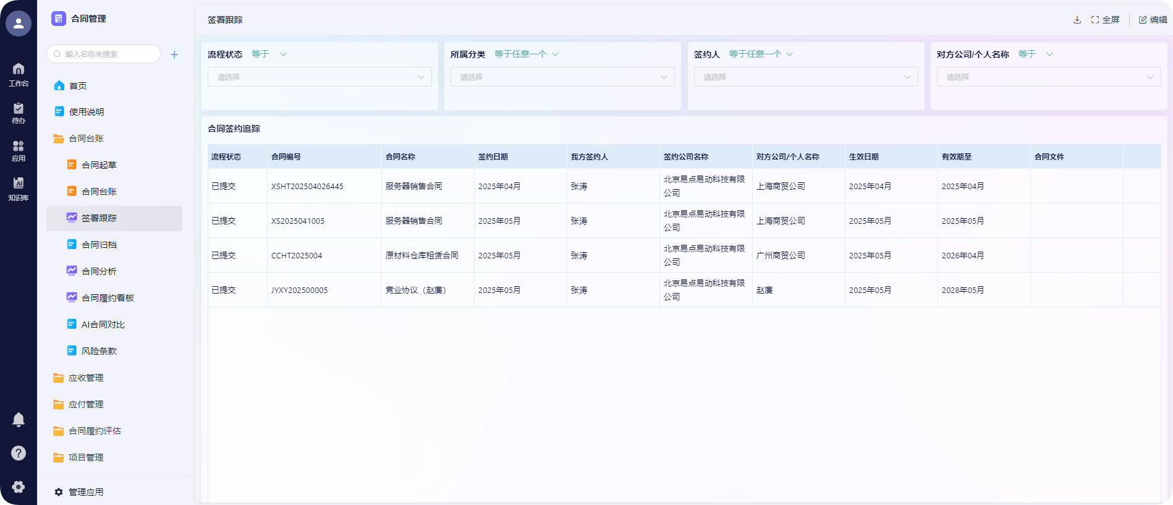Click the 全屏 fullscreen button

click(x=1105, y=20)
